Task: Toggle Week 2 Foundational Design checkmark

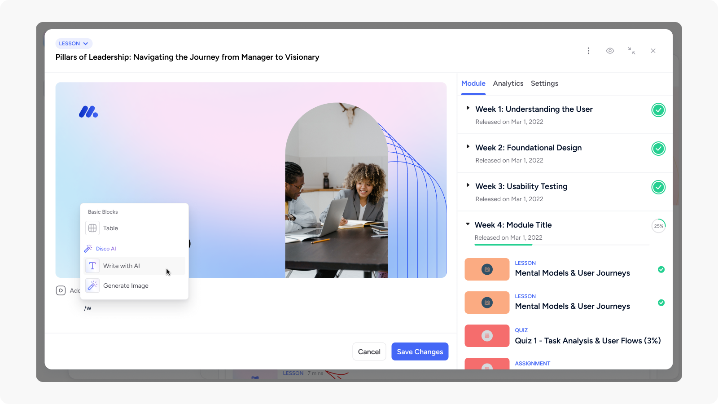Action: [x=658, y=149]
